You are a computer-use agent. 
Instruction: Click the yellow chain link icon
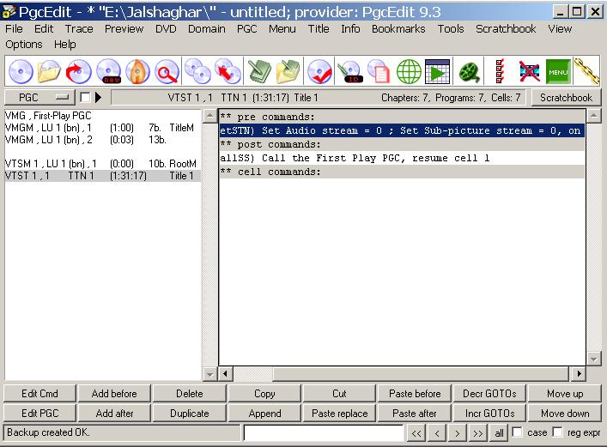(x=586, y=71)
